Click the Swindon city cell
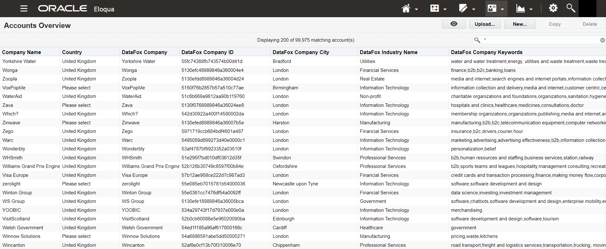606x249 pixels. click(282, 158)
